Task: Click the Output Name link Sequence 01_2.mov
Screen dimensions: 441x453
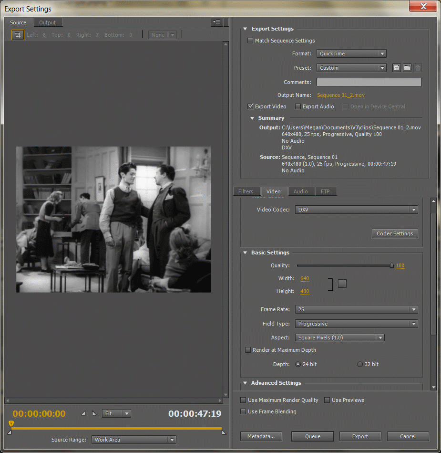Action: tap(341, 95)
